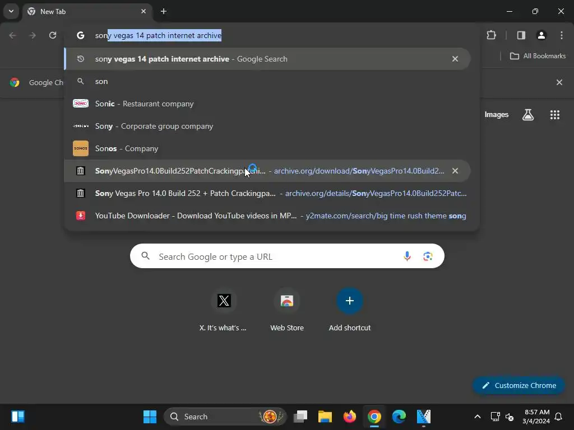Select Sony Corporate group company suggestion
Image resolution: width=574 pixels, height=430 pixels.
pos(267,126)
